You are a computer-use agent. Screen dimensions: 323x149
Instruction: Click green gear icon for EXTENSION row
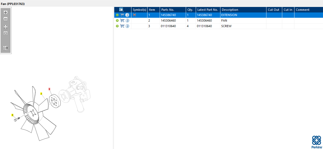point(117,15)
